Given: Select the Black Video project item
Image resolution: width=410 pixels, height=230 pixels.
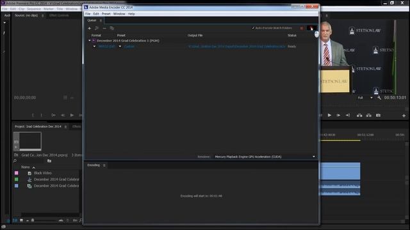Looking at the screenshot, I should (43, 173).
